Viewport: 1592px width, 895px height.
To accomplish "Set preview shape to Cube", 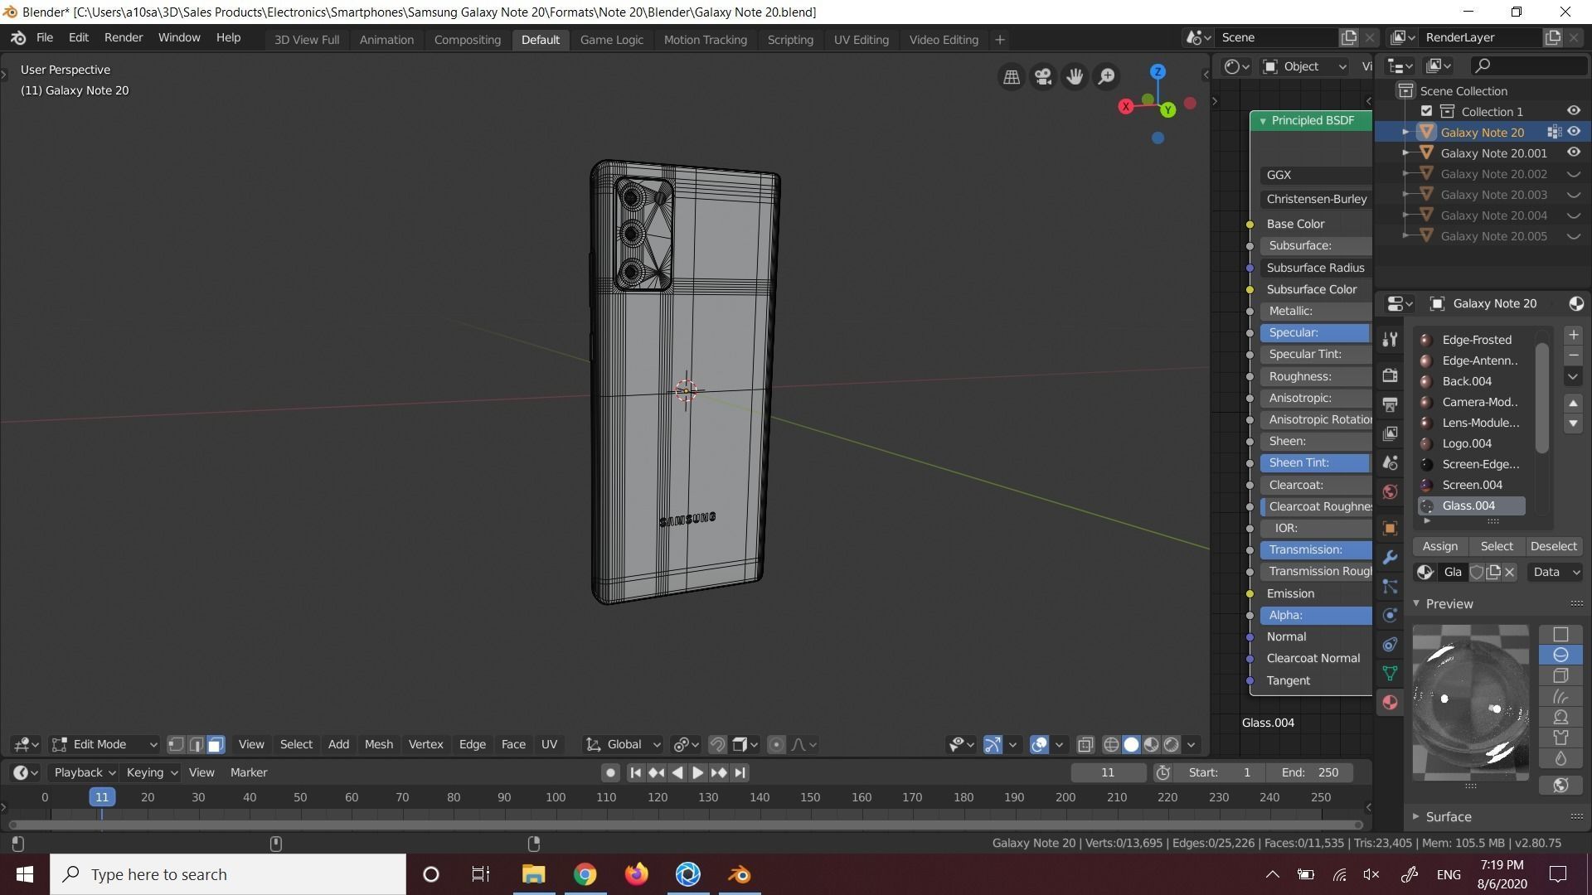I will [1560, 675].
